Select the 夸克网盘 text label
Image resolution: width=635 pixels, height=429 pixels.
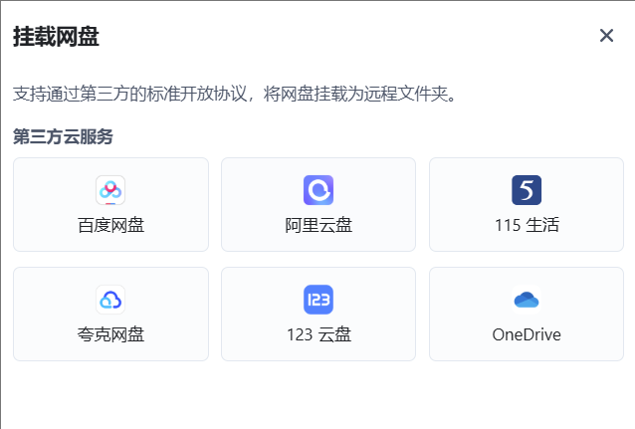point(110,334)
